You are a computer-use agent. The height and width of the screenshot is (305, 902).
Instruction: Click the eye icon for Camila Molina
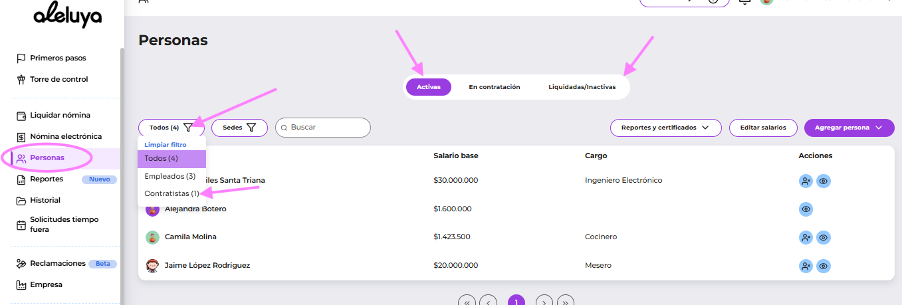tap(824, 237)
